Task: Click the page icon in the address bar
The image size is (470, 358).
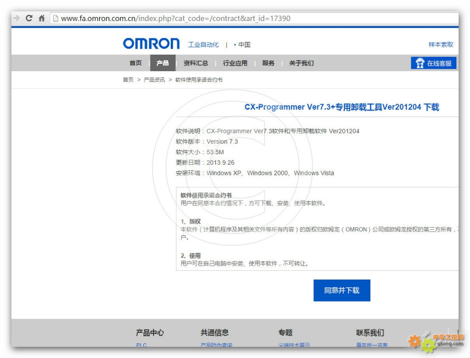Action: [x=56, y=18]
